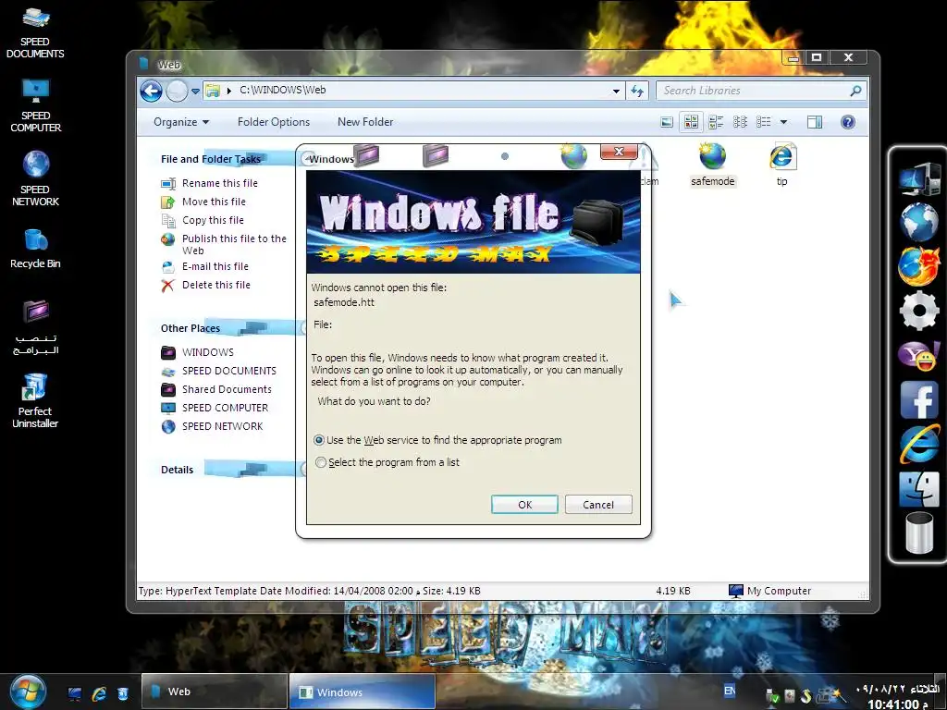Screen dimensions: 947x710
Task: Click the refresh arrows beside address bar
Action: [x=636, y=91]
